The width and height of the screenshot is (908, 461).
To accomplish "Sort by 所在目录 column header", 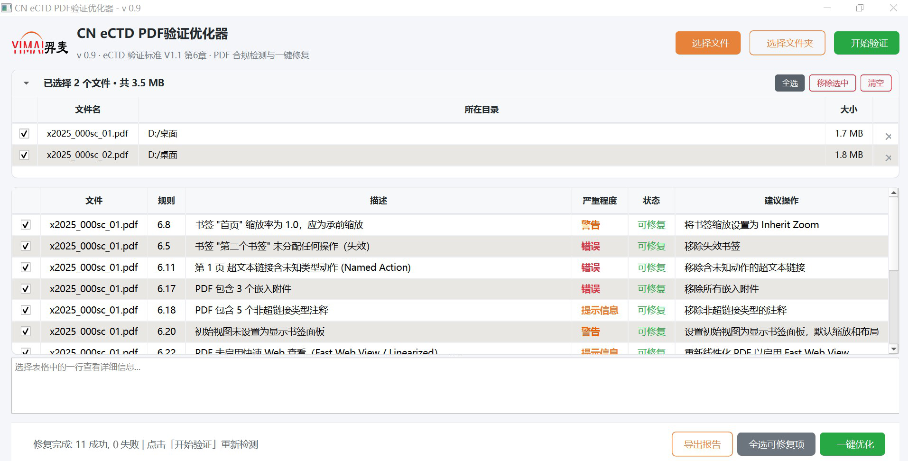I will (x=482, y=110).
